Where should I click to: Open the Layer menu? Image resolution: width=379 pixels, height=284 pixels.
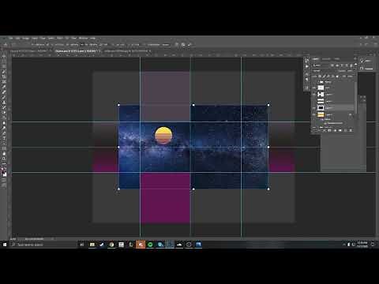[35, 39]
